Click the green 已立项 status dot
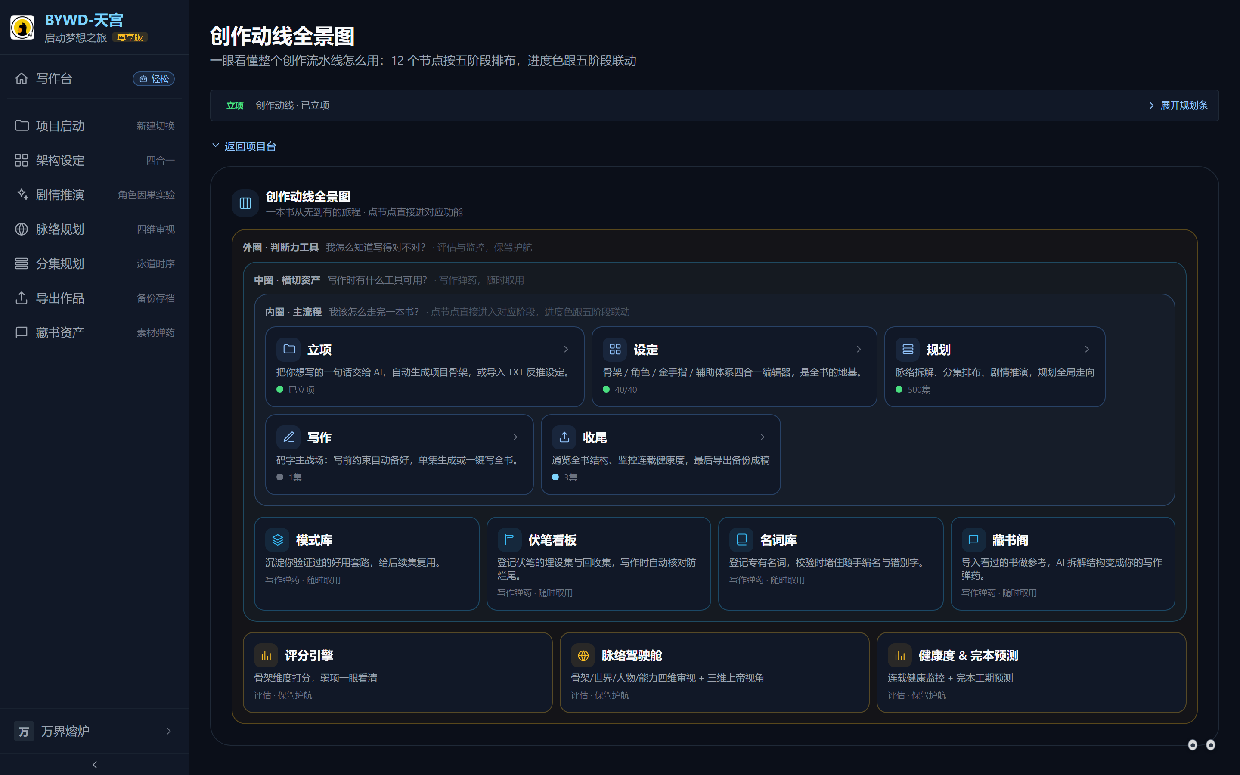 point(280,390)
